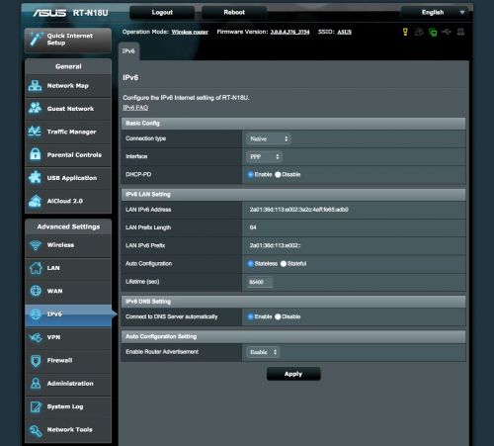Viewport: 494px width, 446px height.
Task: Click the Basic Config section header
Action: [x=293, y=124]
